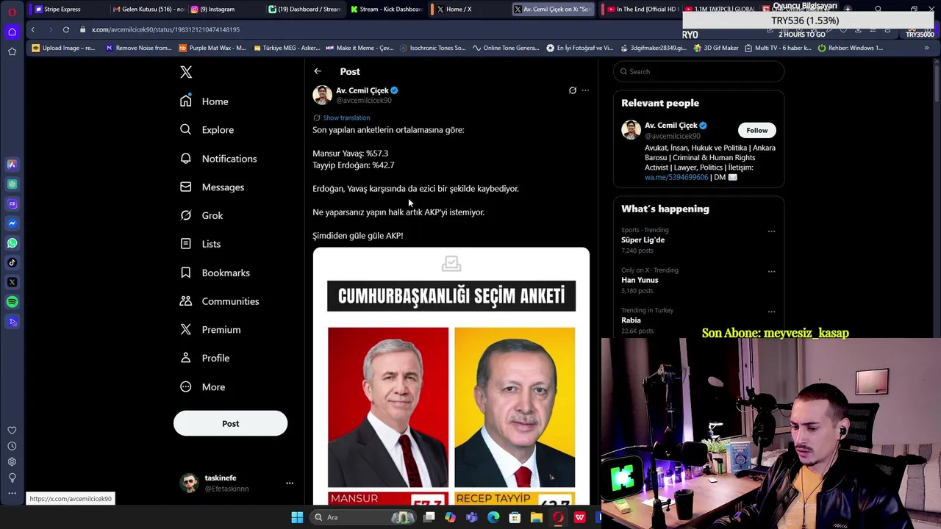Open the Upload Image bookmark
941x529 pixels.
63,48
